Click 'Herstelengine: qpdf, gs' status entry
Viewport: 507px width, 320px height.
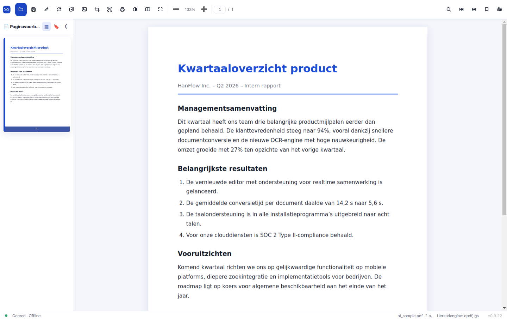tap(458, 316)
